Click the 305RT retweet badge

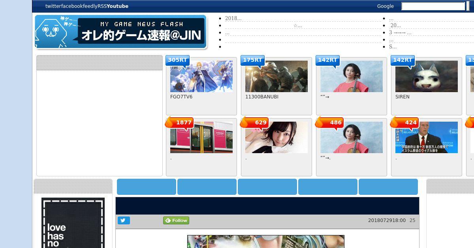point(177,60)
